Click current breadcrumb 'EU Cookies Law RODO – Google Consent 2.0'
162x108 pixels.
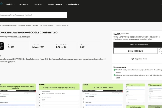(x=54, y=26)
